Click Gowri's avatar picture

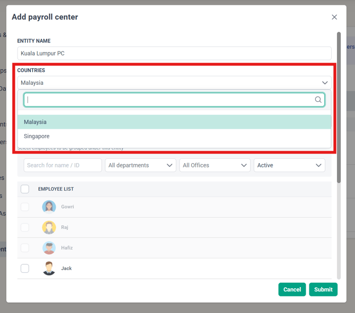click(x=49, y=207)
